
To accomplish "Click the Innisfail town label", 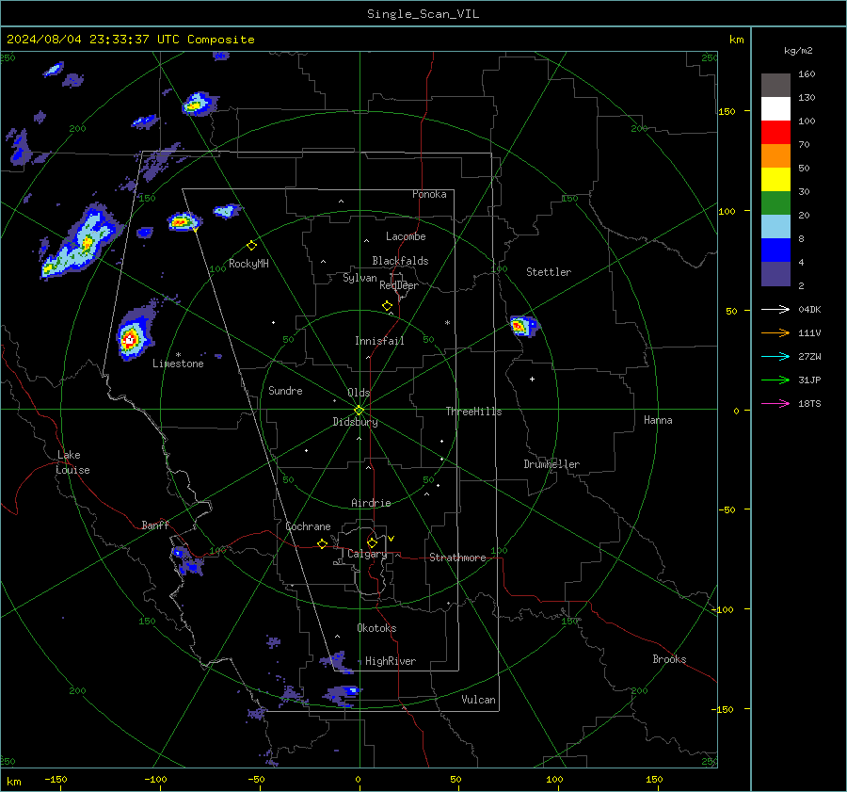I will tap(379, 341).
